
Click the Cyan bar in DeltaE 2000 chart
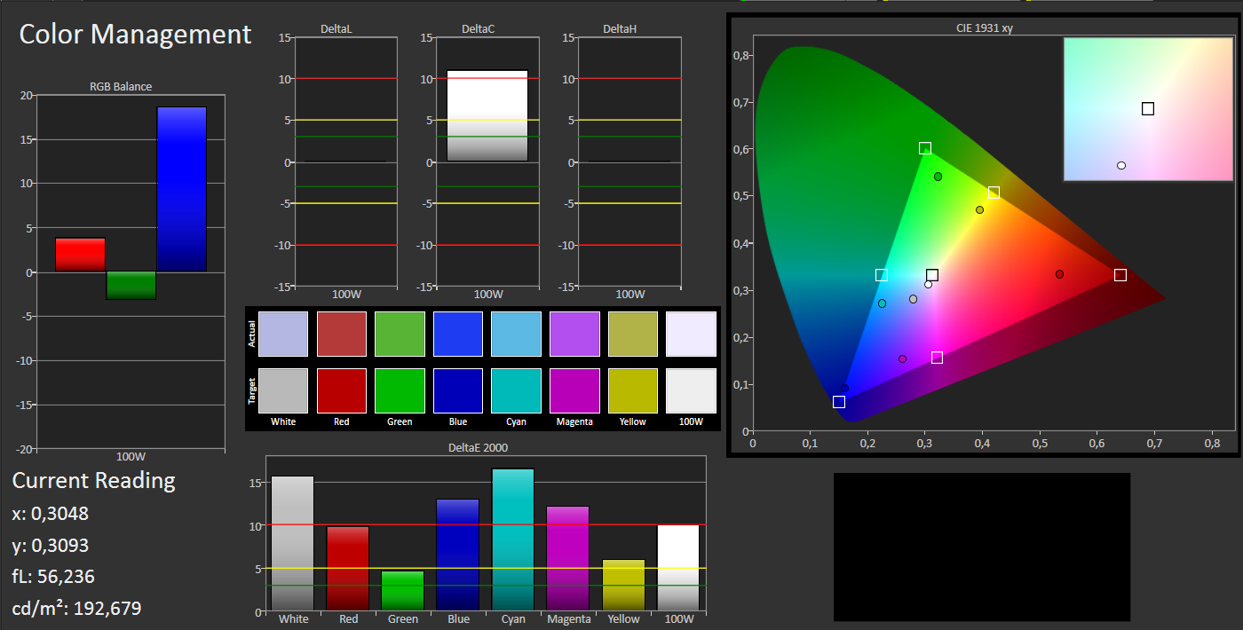coord(513,539)
